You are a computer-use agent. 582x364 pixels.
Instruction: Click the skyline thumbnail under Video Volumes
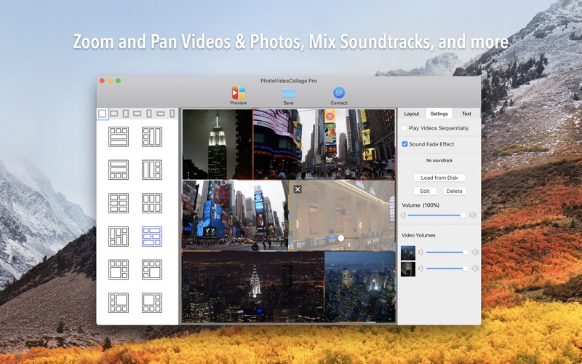tap(408, 253)
